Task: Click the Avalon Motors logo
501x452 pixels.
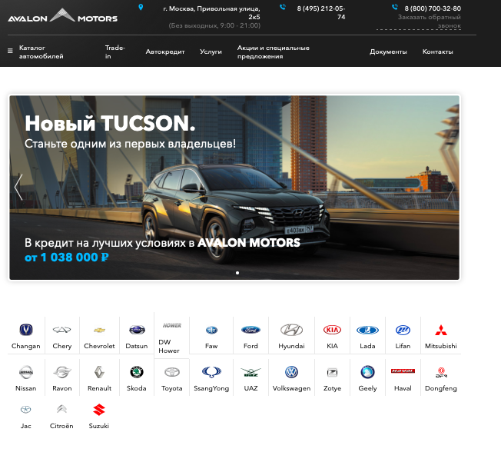Action: [63, 15]
